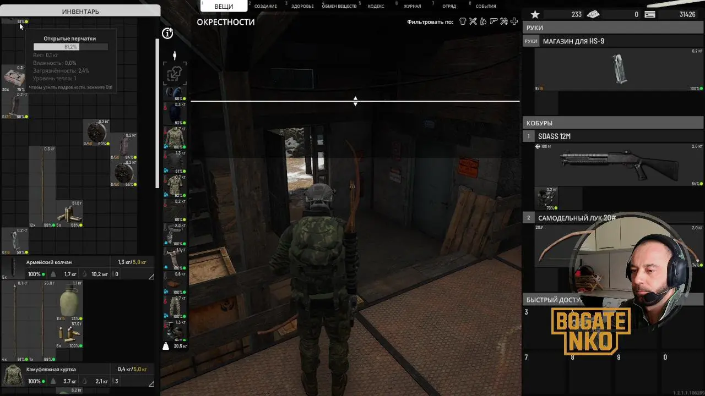Expand the Армейский колчан container corner arrow
This screenshot has height=396, width=705.
coord(151,277)
